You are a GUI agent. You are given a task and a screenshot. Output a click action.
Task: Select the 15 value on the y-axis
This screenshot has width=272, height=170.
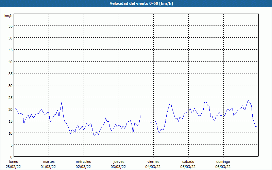click(11, 121)
